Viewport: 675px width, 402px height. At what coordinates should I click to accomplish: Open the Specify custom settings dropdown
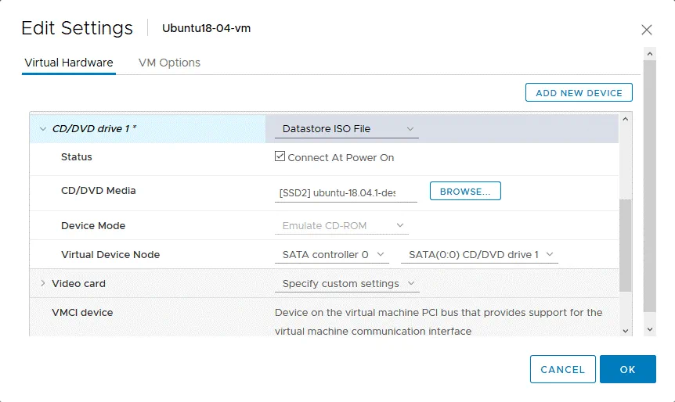(347, 284)
